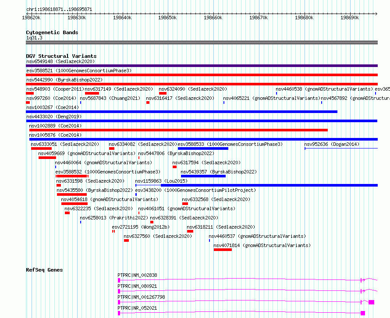Open PTPRC|NM_080921 transcript label
Viewport: 390px width, 318px height.
coord(137,286)
